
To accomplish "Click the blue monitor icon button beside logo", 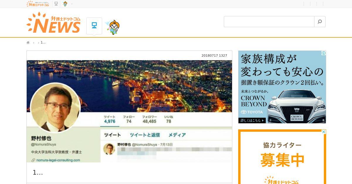I will [x=94, y=26].
